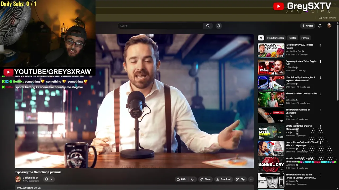
Task: Select the All filter chip
Action: click(x=261, y=38)
